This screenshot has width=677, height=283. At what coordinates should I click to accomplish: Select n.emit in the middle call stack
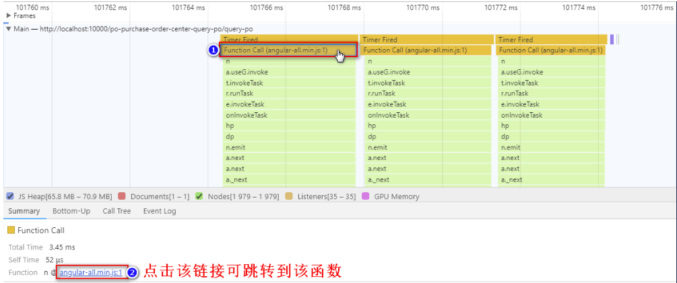pyautogui.click(x=428, y=147)
